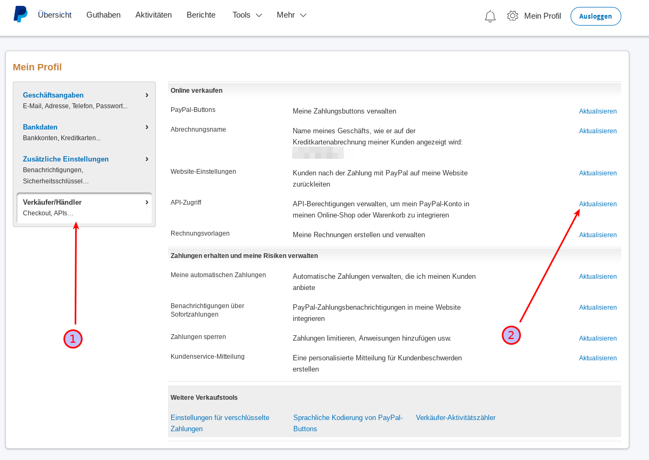Open Aktivitäten in the navigation bar
649x460 pixels.
tap(154, 15)
